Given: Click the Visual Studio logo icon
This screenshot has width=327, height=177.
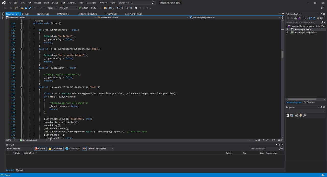Looking at the screenshot, I should click(x=3, y=3).
